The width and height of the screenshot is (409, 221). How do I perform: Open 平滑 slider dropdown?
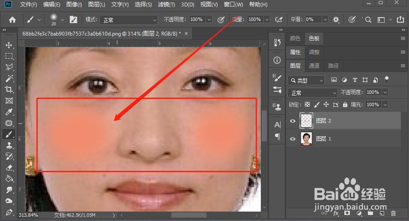pos(325,20)
